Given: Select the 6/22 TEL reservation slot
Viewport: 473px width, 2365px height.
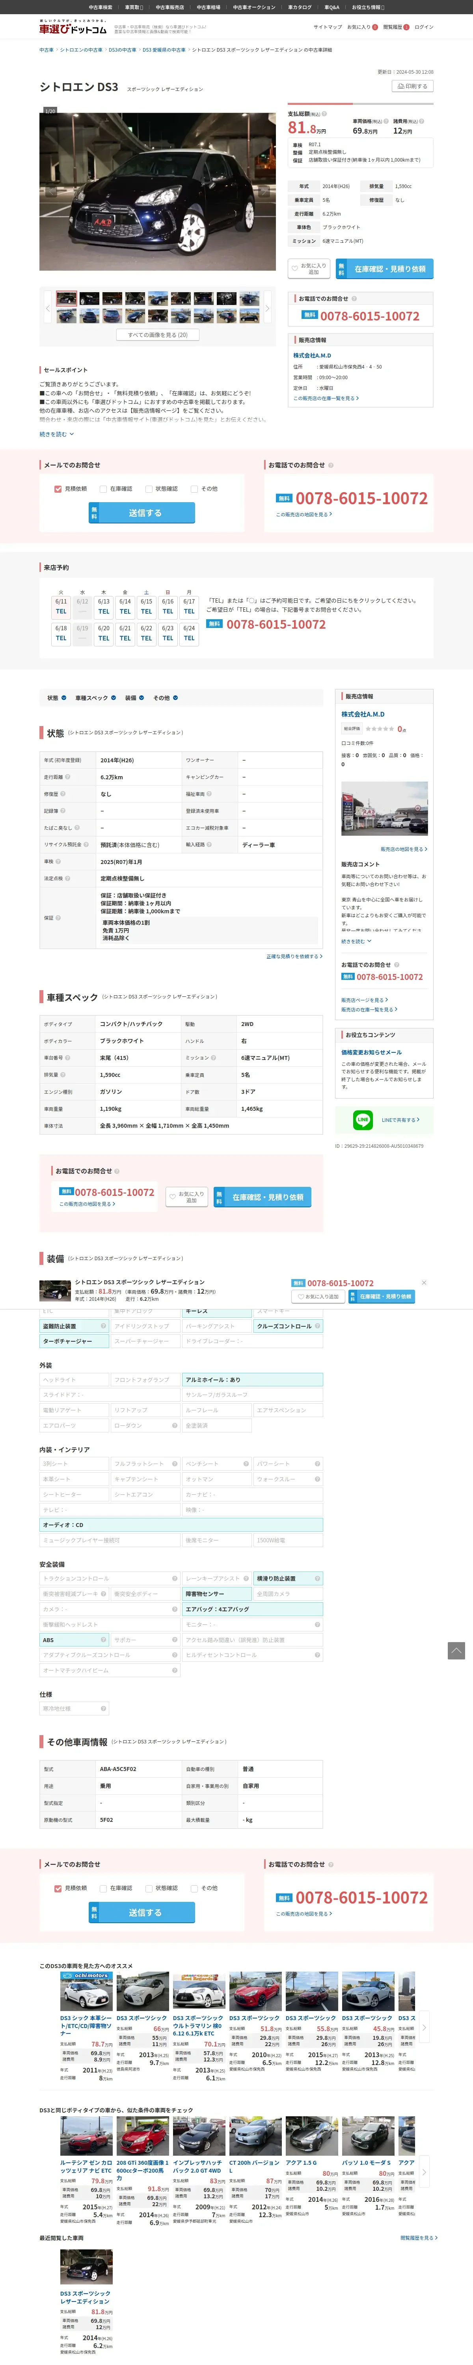Looking at the screenshot, I should [146, 633].
